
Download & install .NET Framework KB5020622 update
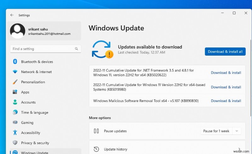[x=226, y=73]
